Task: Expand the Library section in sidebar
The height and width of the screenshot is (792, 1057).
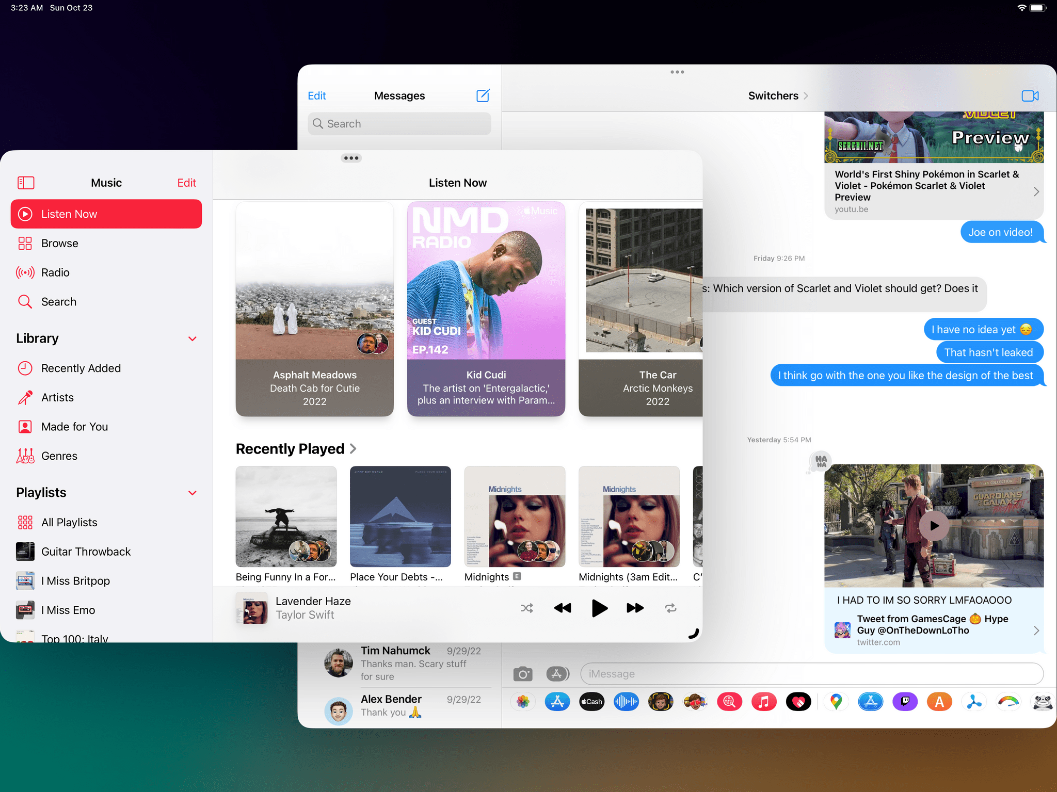Action: click(x=193, y=338)
